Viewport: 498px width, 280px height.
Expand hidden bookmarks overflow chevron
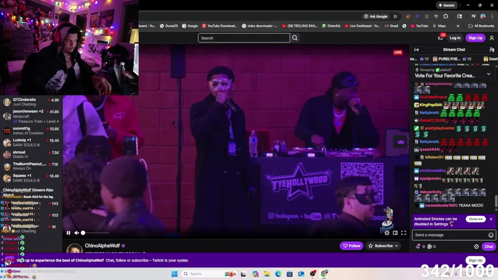point(458,26)
